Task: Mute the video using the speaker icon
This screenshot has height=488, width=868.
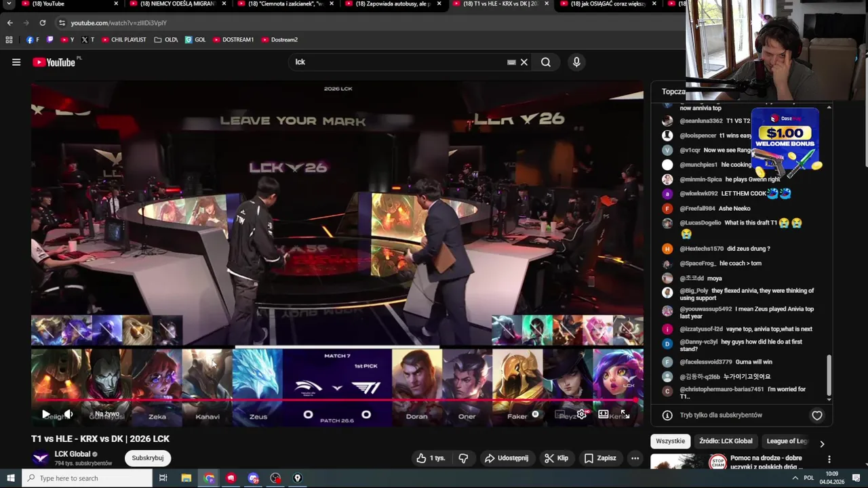Action: [68, 414]
